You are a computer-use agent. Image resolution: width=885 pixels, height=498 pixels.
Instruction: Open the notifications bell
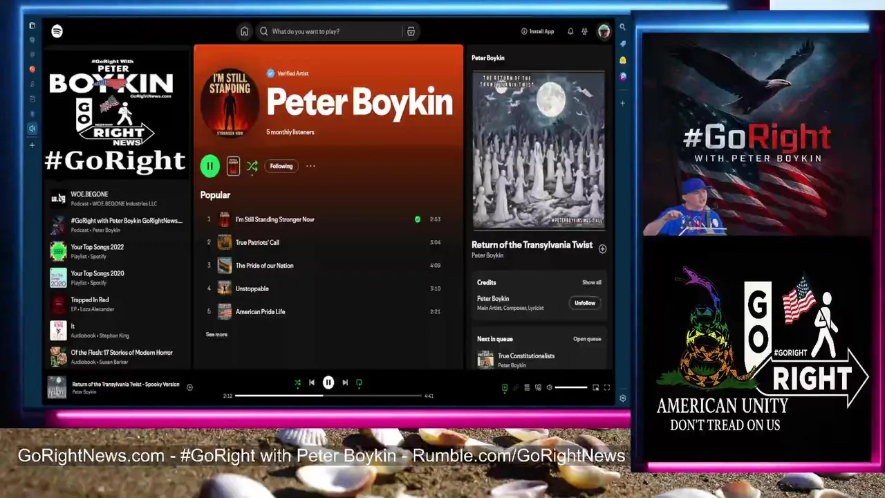click(570, 31)
